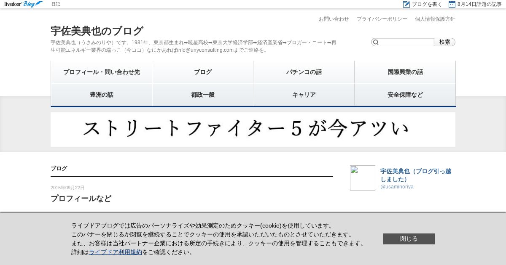
Task: Click the ストリートファイター５ banner image
Action: coord(253,130)
